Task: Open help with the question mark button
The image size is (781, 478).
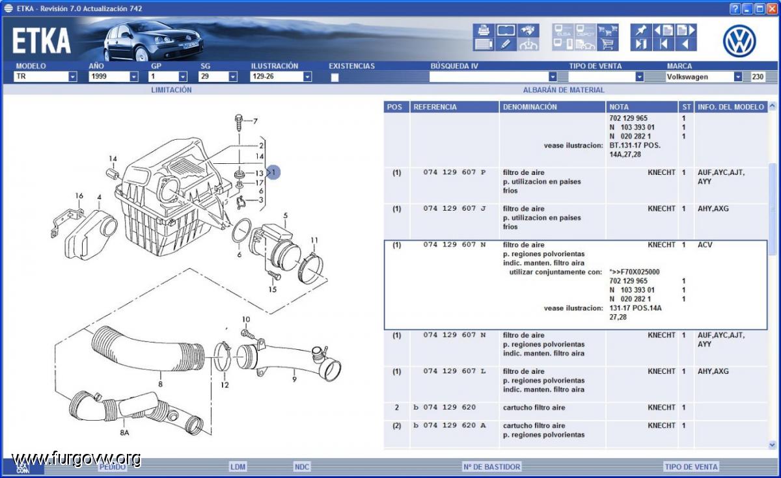Action: [735, 8]
